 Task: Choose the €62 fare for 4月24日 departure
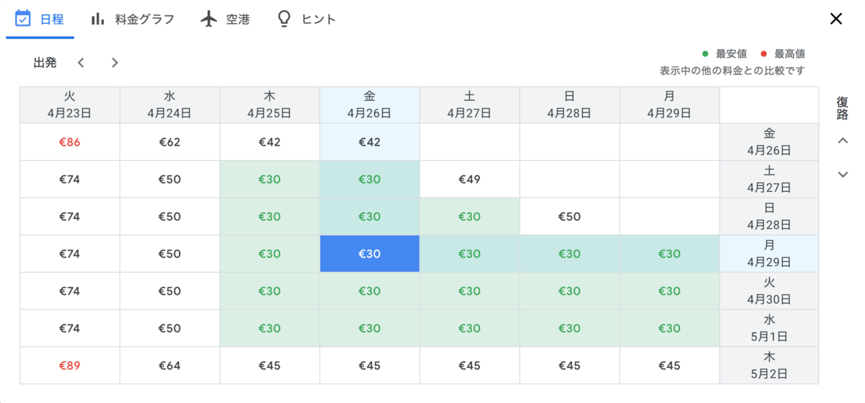pyautogui.click(x=169, y=142)
